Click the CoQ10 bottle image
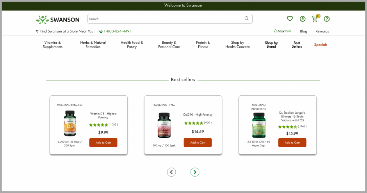The width and height of the screenshot is (367, 193). 164,125
